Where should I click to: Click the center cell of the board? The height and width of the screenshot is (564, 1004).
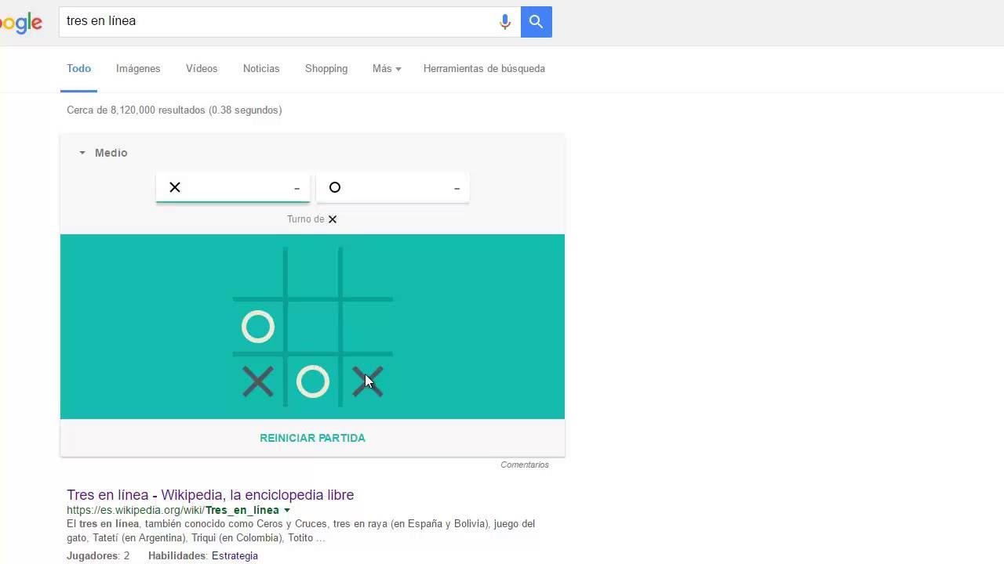click(313, 327)
